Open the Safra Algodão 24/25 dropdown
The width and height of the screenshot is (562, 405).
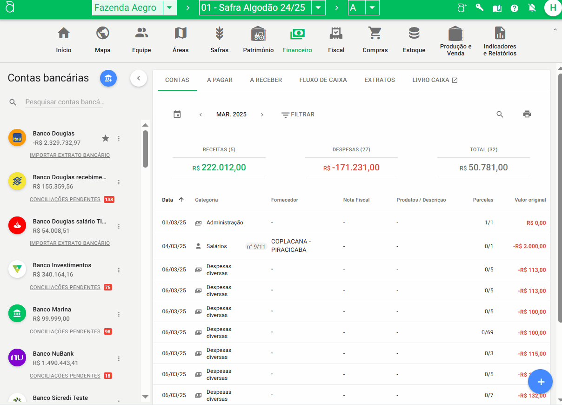pyautogui.click(x=318, y=8)
